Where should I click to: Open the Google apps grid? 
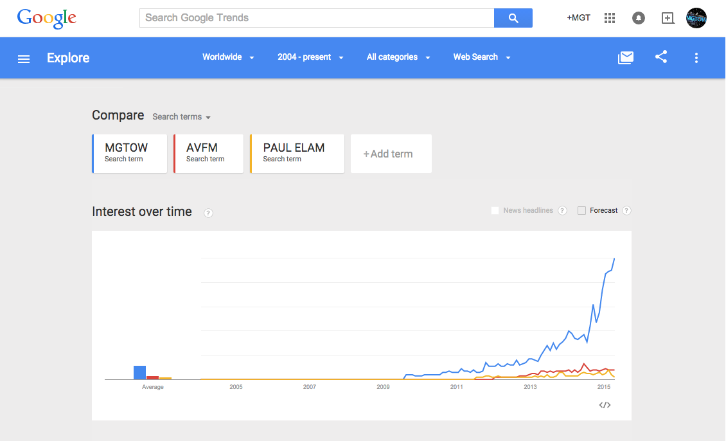pos(610,18)
